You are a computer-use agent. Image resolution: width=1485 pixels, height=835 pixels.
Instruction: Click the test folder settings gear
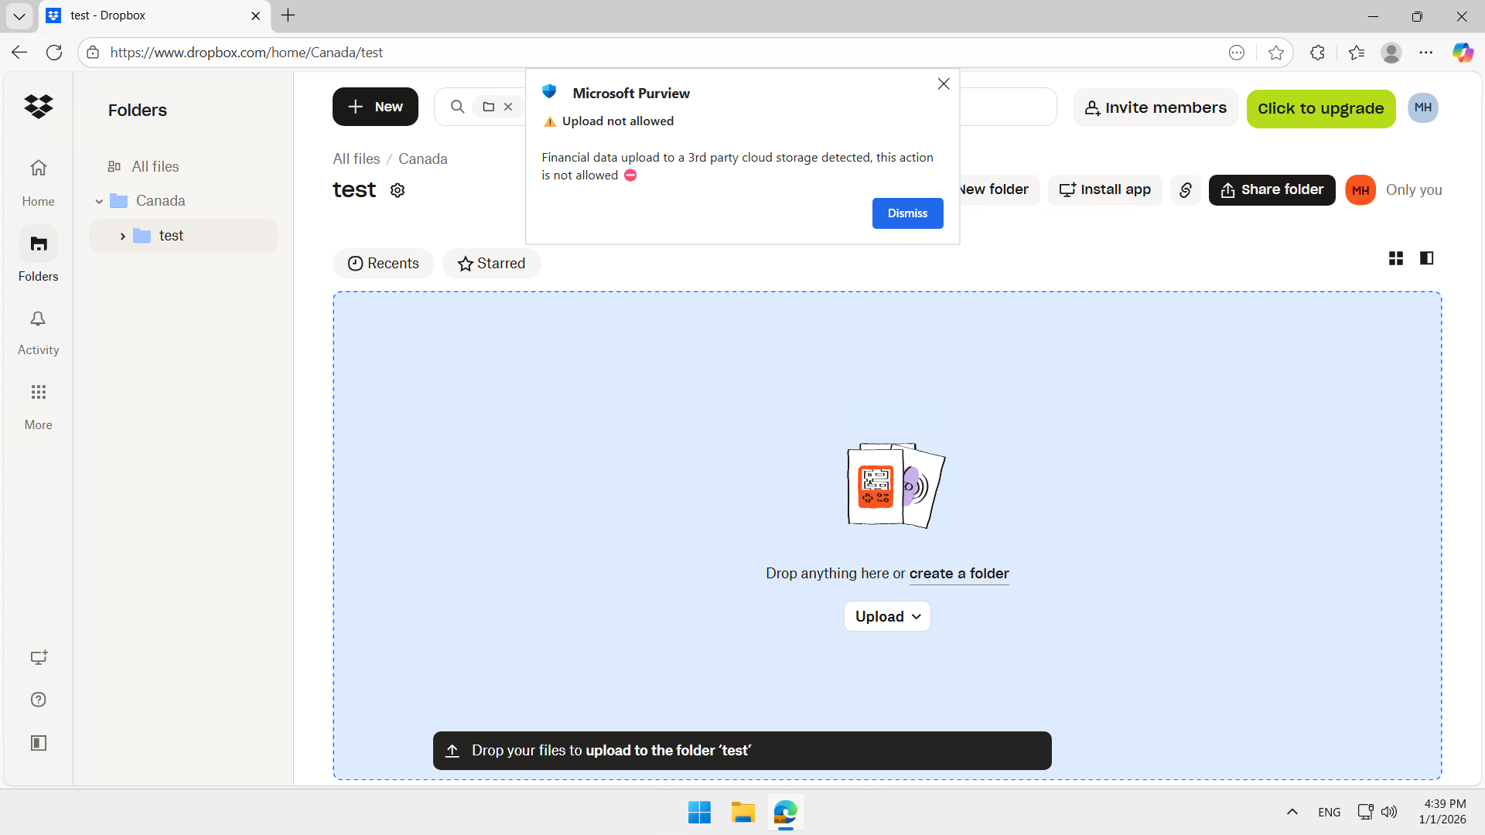(398, 190)
